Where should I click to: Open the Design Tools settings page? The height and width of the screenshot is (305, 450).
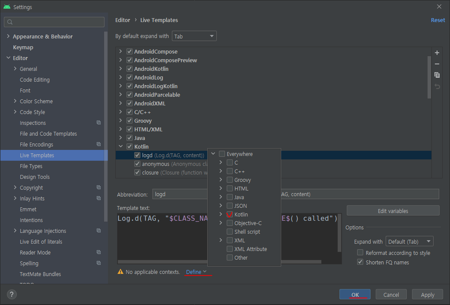coord(35,177)
